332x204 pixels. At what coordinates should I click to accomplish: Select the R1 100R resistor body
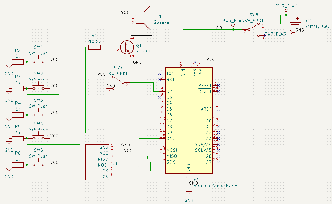click(95, 47)
